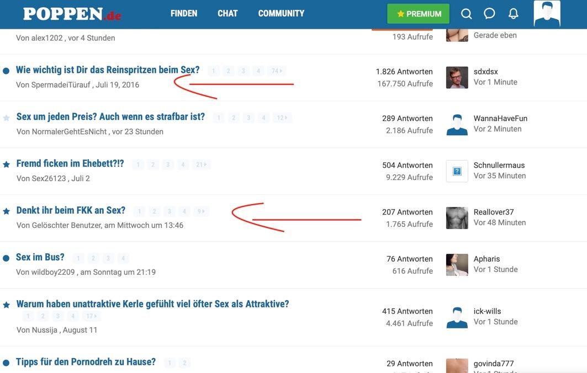This screenshot has width=587, height=373.
Task: Jump to page 21 of Ehebett thread
Action: (201, 164)
